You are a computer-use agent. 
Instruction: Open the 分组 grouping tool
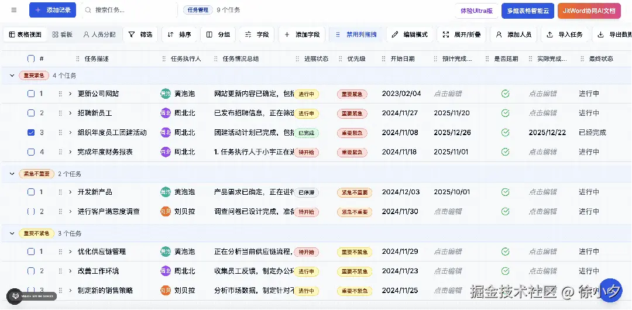point(218,35)
